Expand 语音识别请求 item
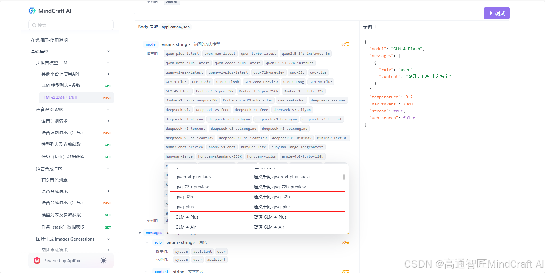The image size is (545, 273). click(x=108, y=121)
